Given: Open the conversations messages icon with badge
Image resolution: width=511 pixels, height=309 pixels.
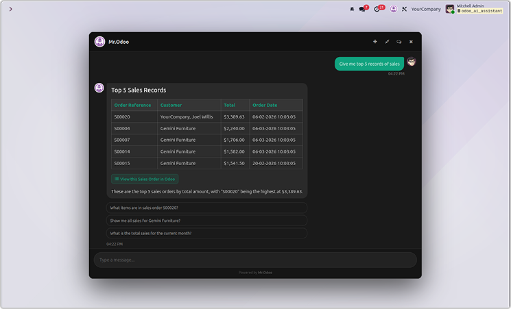Looking at the screenshot, I should [363, 9].
